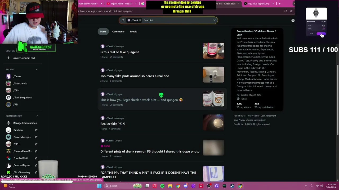Open the 'FOR THE PPL THAT THINK A PINT IS FAKE' post
339x190 pixels.
[x=148, y=175]
